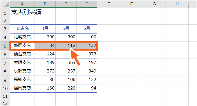
Task: Select the 京都支店 cell
Action: coord(22,71)
